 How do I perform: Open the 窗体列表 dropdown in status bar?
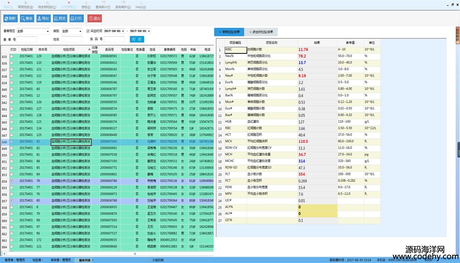(x=84, y=260)
